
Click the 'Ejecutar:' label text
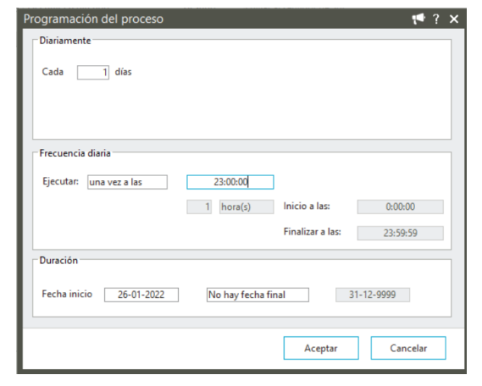(60, 181)
